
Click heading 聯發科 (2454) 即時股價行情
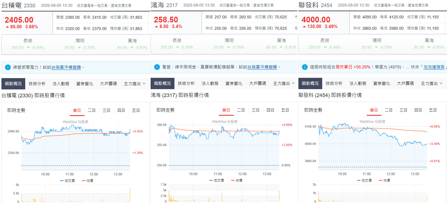pos(330,95)
